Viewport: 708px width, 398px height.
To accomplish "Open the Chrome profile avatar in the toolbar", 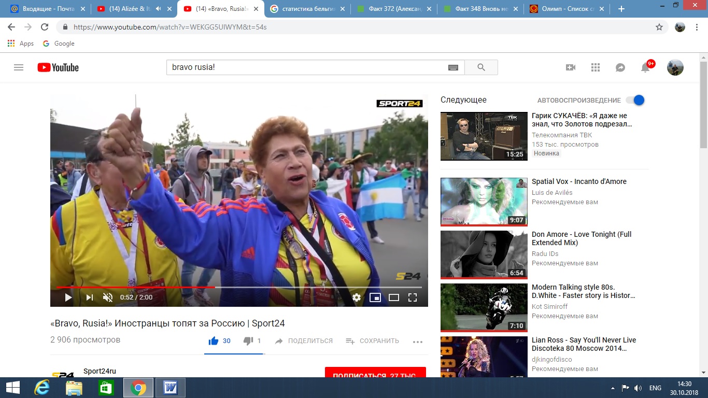I will (x=680, y=27).
